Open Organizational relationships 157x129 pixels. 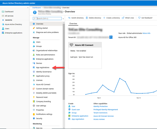(47, 51)
